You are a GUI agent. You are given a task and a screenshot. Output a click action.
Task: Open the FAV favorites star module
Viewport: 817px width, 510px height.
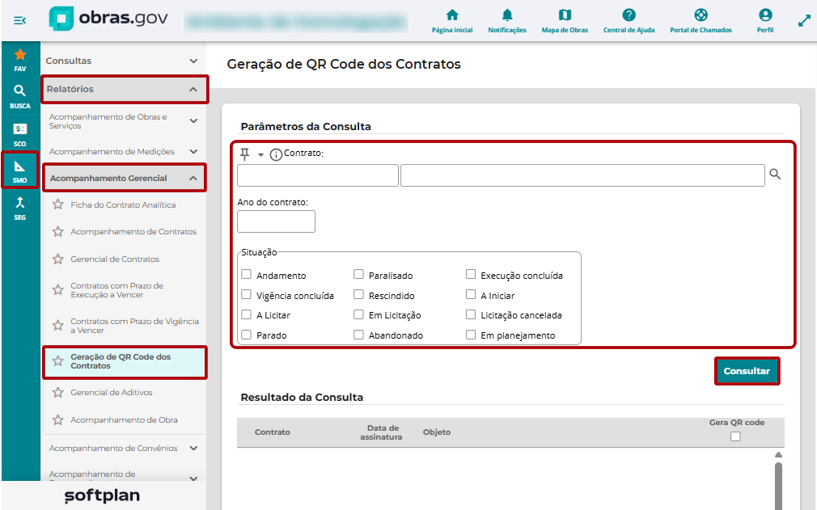(x=19, y=60)
